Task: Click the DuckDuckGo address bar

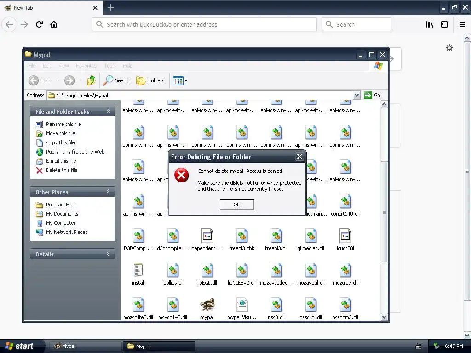Action: (x=204, y=25)
